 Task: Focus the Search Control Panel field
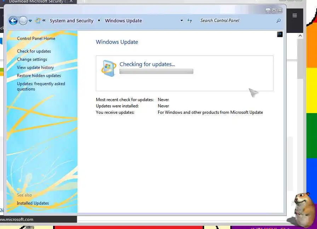pyautogui.click(x=237, y=20)
